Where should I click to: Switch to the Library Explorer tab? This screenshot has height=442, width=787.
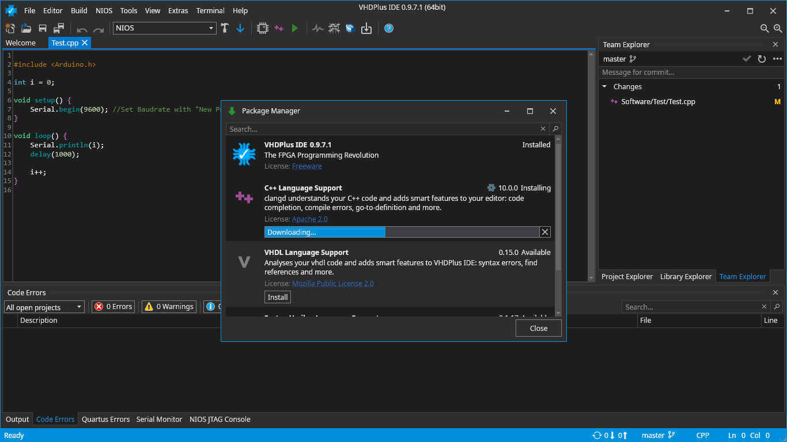(x=686, y=276)
